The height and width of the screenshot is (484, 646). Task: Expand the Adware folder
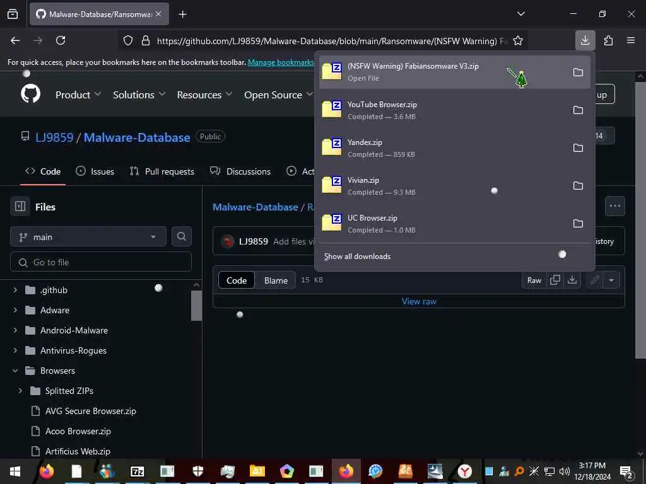point(15,310)
